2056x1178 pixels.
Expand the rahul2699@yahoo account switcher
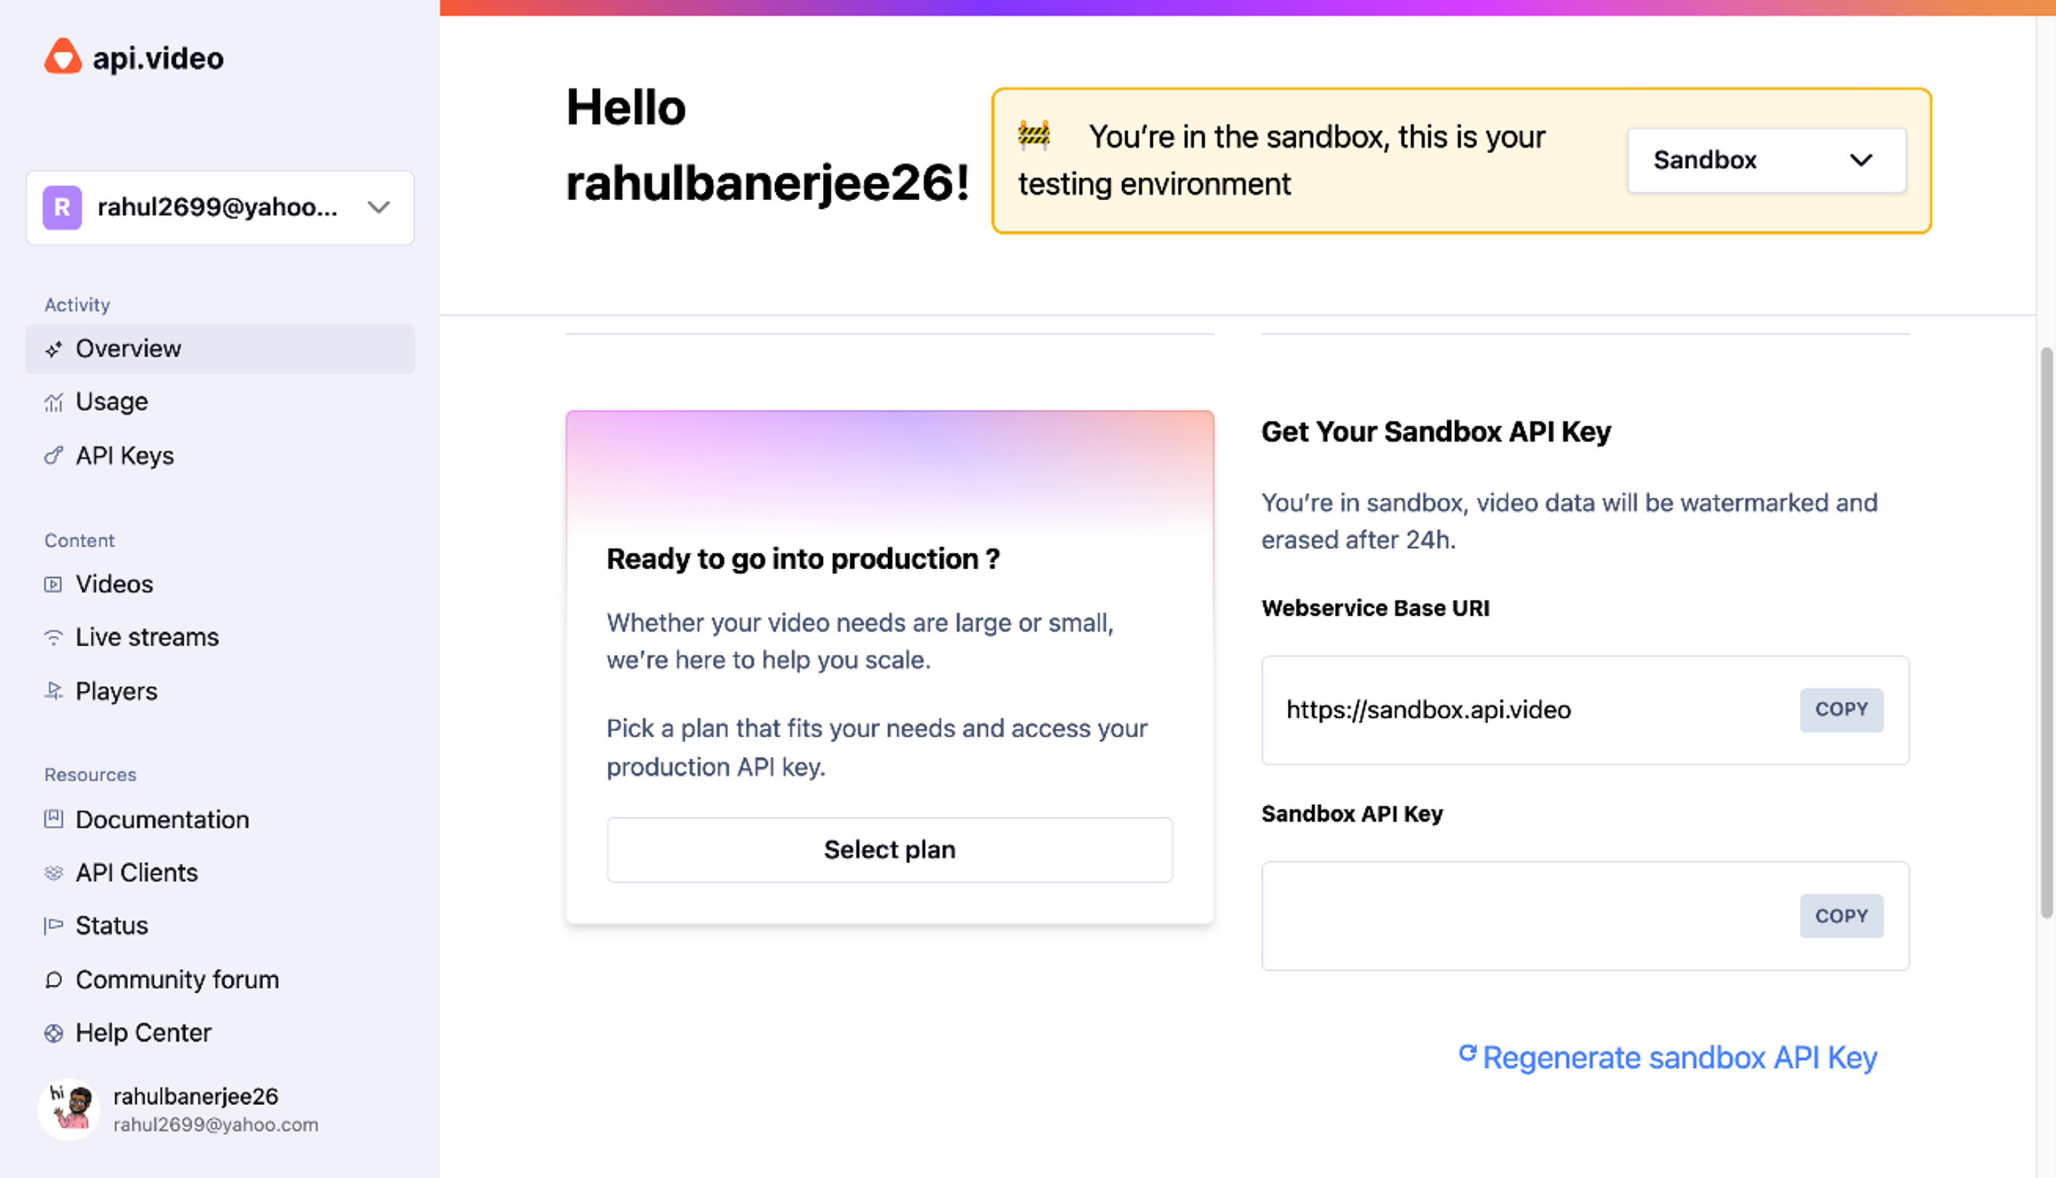point(220,207)
